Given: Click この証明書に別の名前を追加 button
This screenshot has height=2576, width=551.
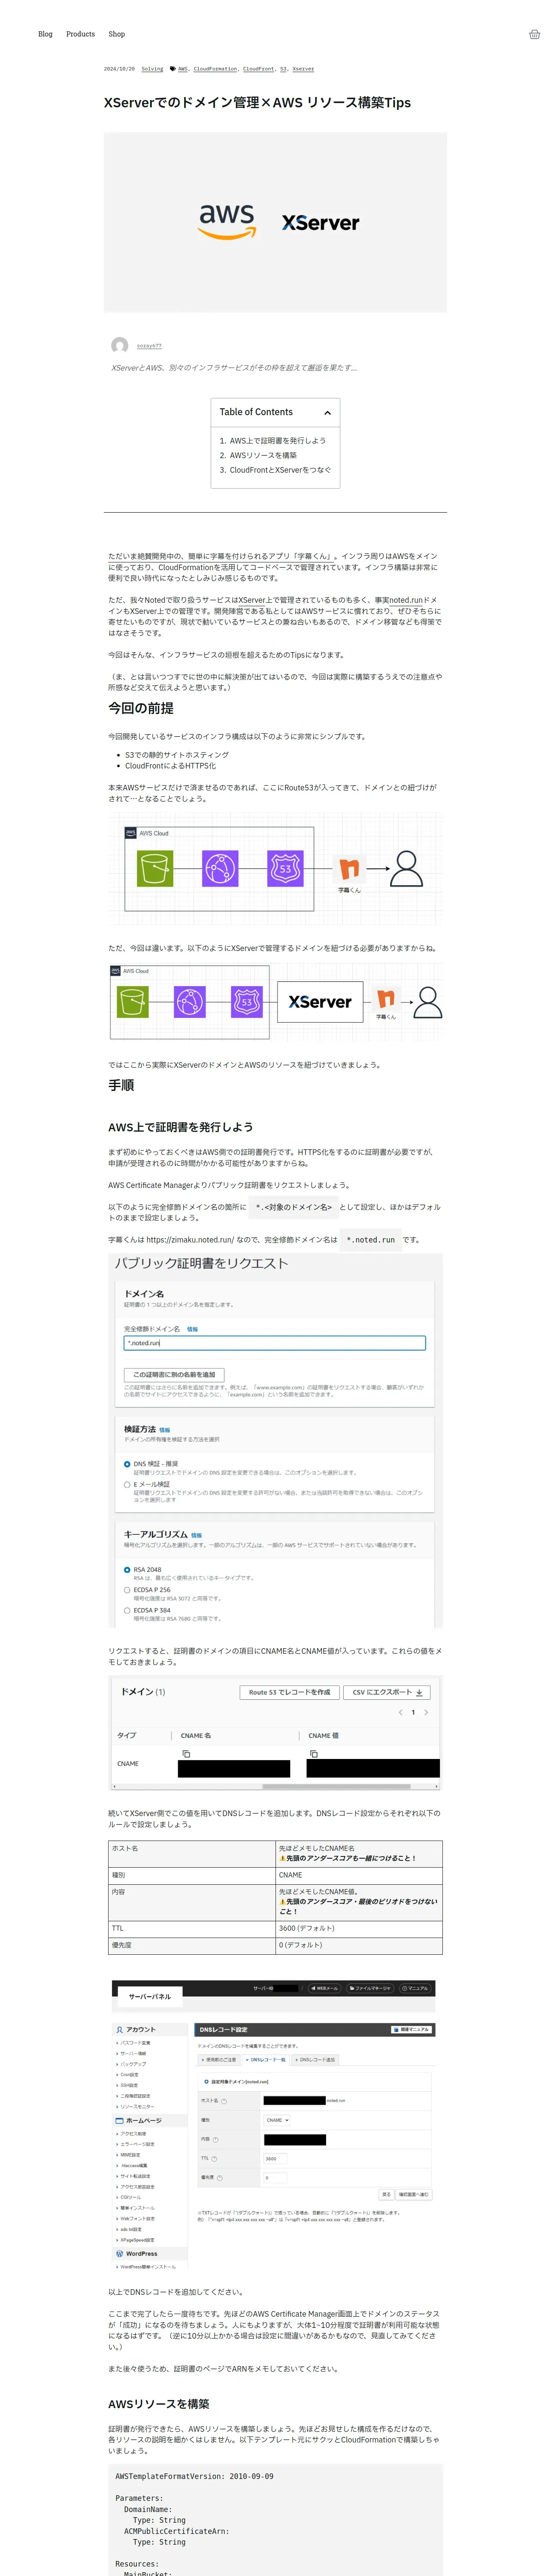Looking at the screenshot, I should click(174, 1375).
